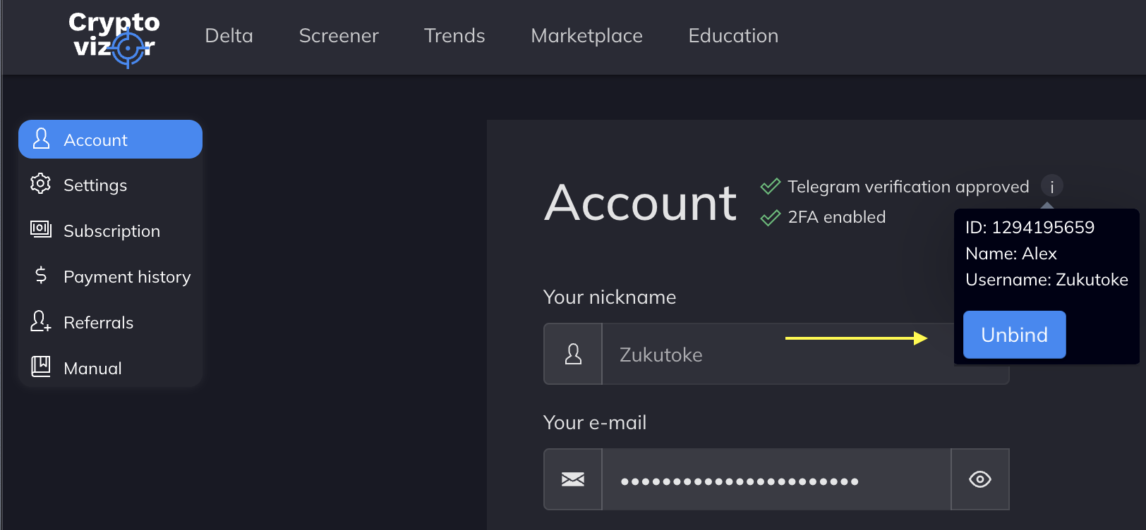The image size is (1146, 530).
Task: Select Payment history in sidebar
Action: click(x=127, y=277)
